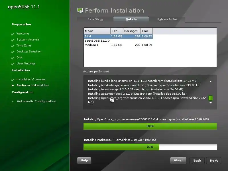Select the Medium 1 row
Screen dimensions: 228x171
118,45
